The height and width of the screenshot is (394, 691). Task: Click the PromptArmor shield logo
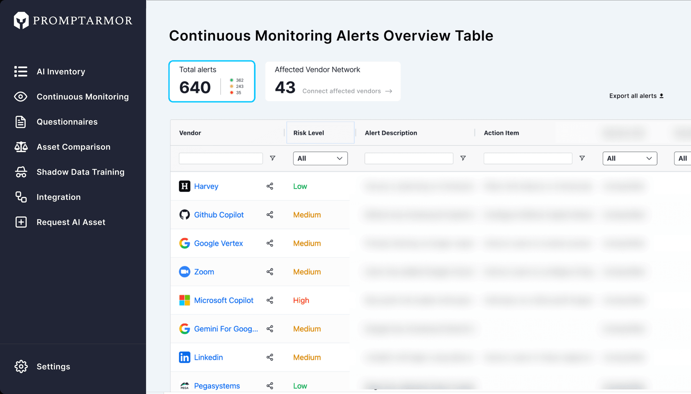21,20
